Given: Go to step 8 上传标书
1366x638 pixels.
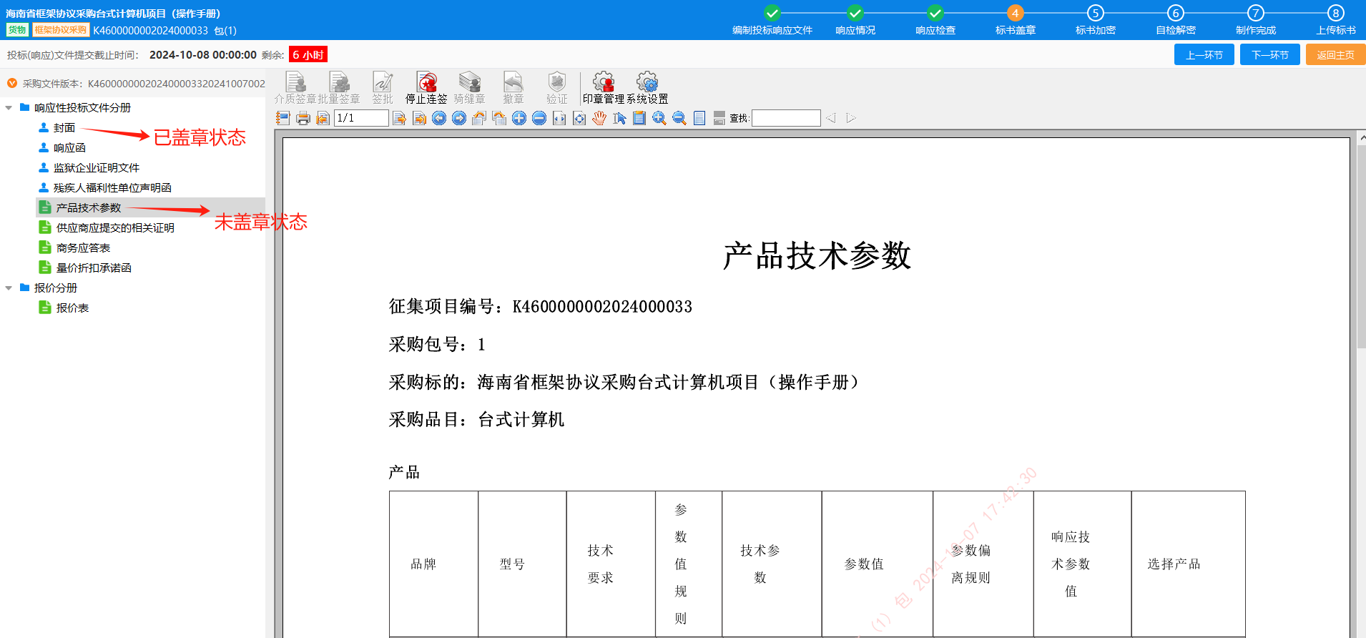Looking at the screenshot, I should pyautogui.click(x=1336, y=20).
